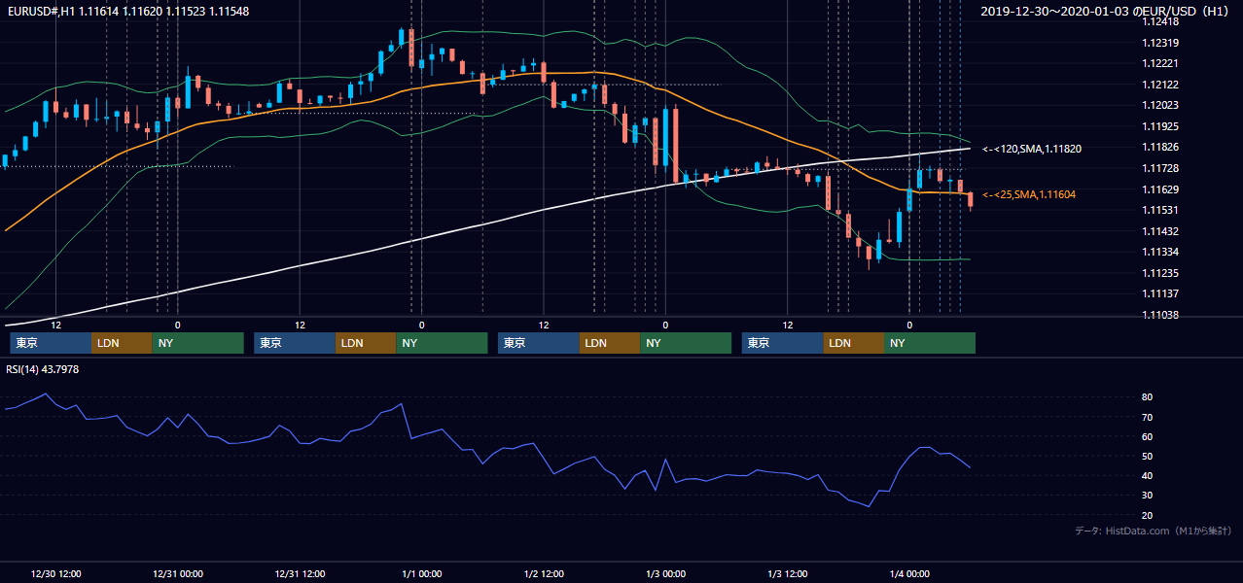Select the 1/1 00:00 date label

[421, 573]
